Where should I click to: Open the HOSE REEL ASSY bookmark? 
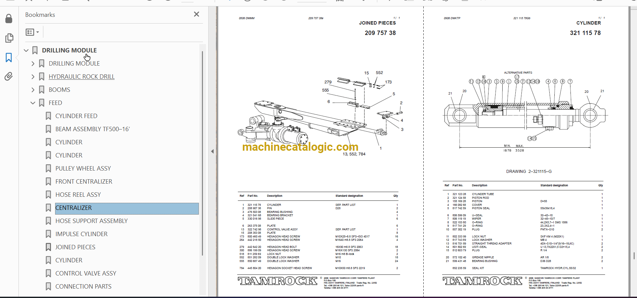pyautogui.click(x=78, y=195)
